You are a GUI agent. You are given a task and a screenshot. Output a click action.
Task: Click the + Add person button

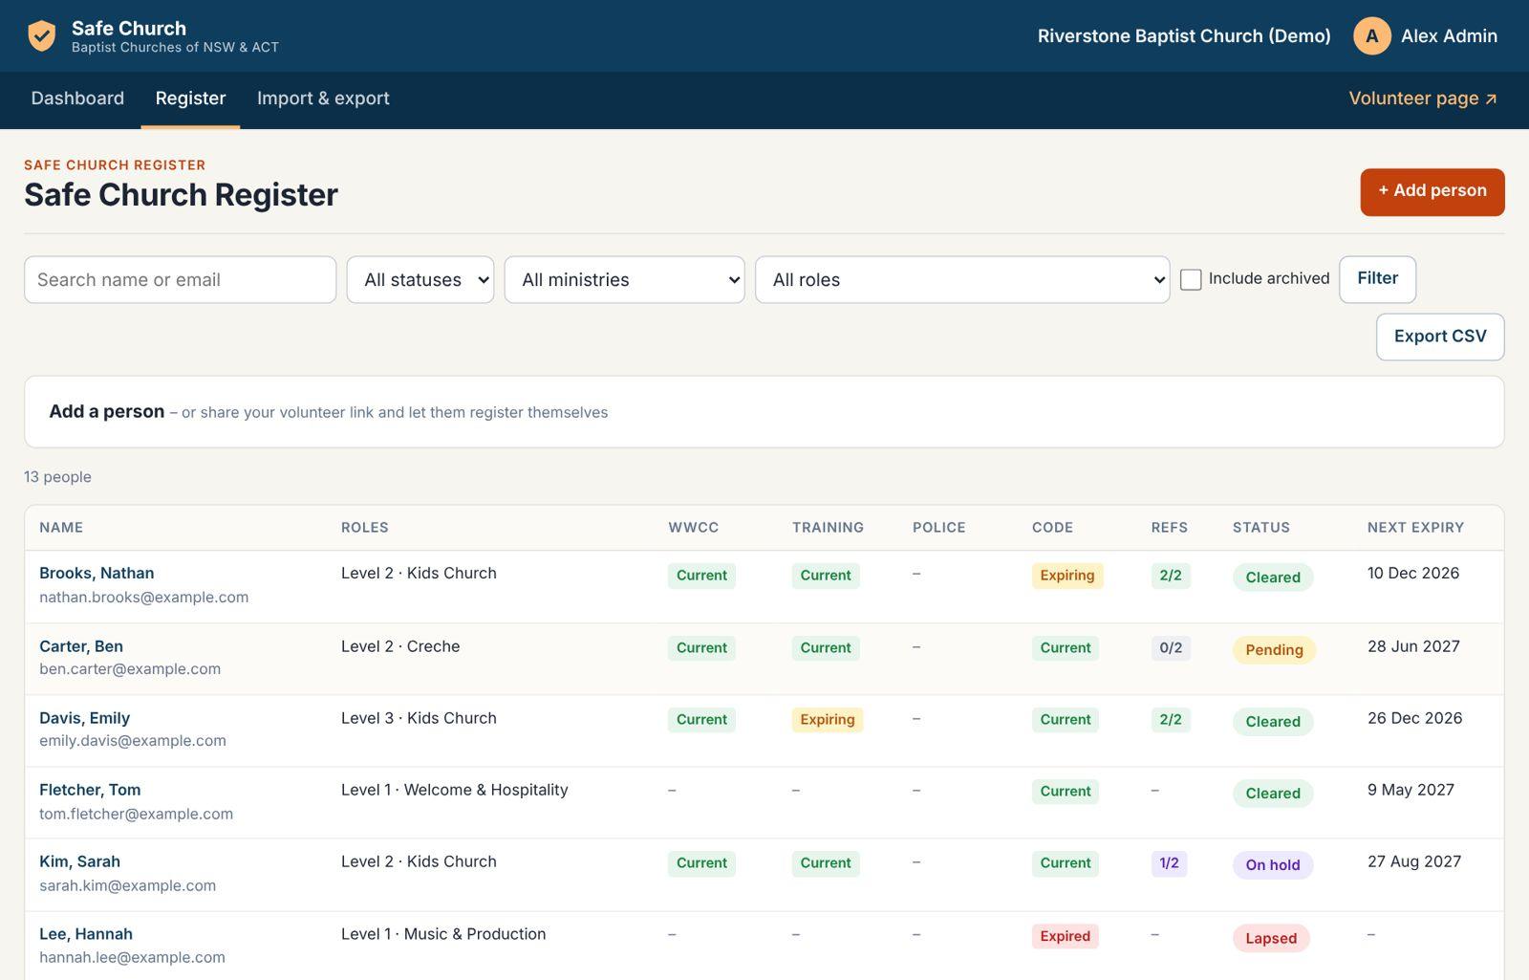tap(1432, 191)
